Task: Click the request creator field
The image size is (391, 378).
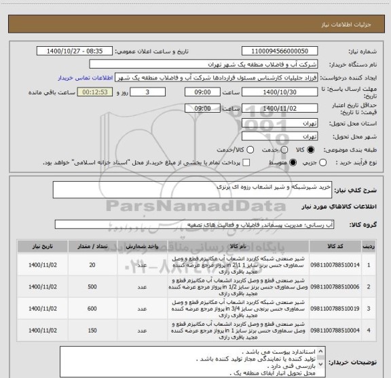Action: pyautogui.click(x=216, y=78)
